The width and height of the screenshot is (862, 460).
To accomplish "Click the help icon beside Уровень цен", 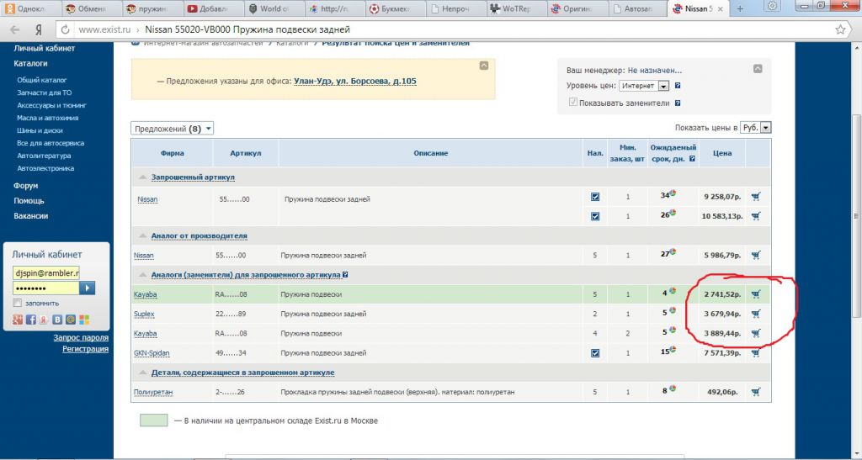I will pyautogui.click(x=678, y=86).
